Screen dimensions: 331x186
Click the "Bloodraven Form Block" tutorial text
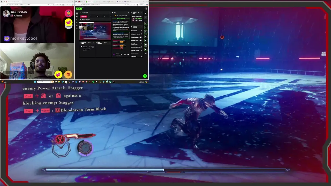tap(84, 110)
